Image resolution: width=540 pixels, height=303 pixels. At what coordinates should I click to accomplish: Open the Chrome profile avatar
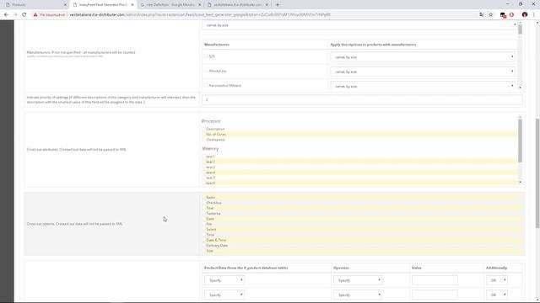[x=525, y=15]
